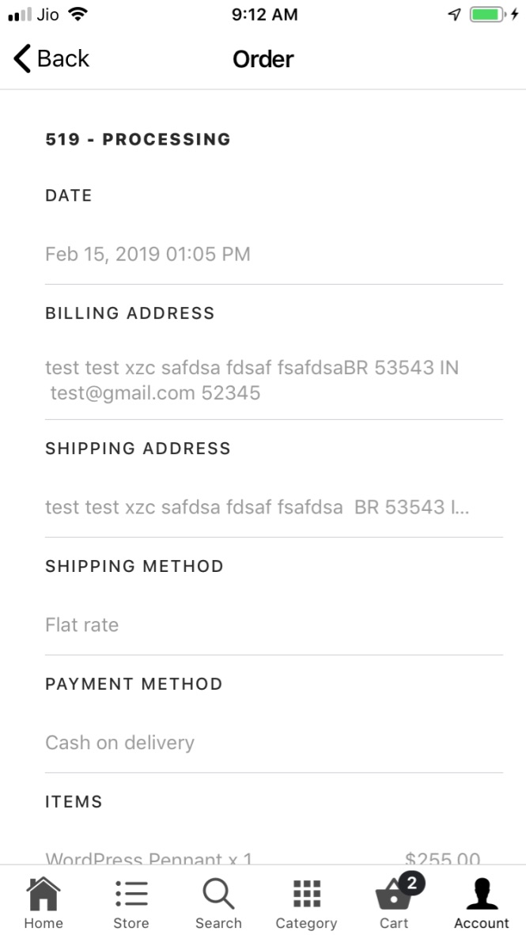Select the Home tab label
Viewport: 526px width, 935px height.
44,923
